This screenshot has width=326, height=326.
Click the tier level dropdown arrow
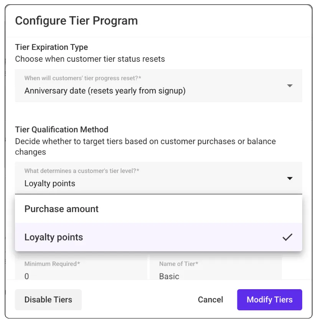click(290, 178)
